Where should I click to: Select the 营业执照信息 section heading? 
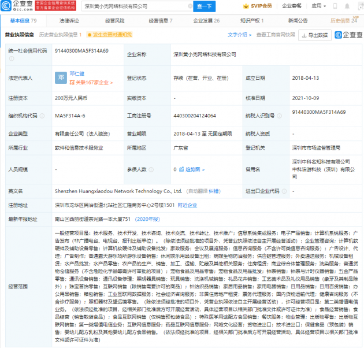20,35
